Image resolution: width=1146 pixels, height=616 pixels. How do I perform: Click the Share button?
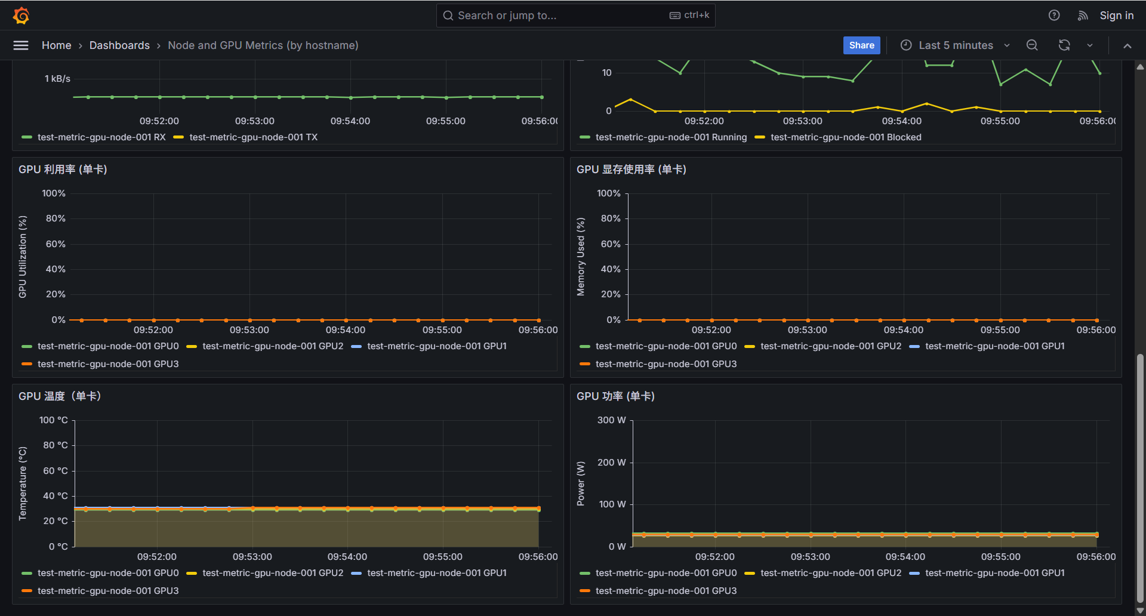[x=861, y=45]
